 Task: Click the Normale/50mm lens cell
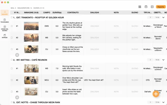(158, 80)
